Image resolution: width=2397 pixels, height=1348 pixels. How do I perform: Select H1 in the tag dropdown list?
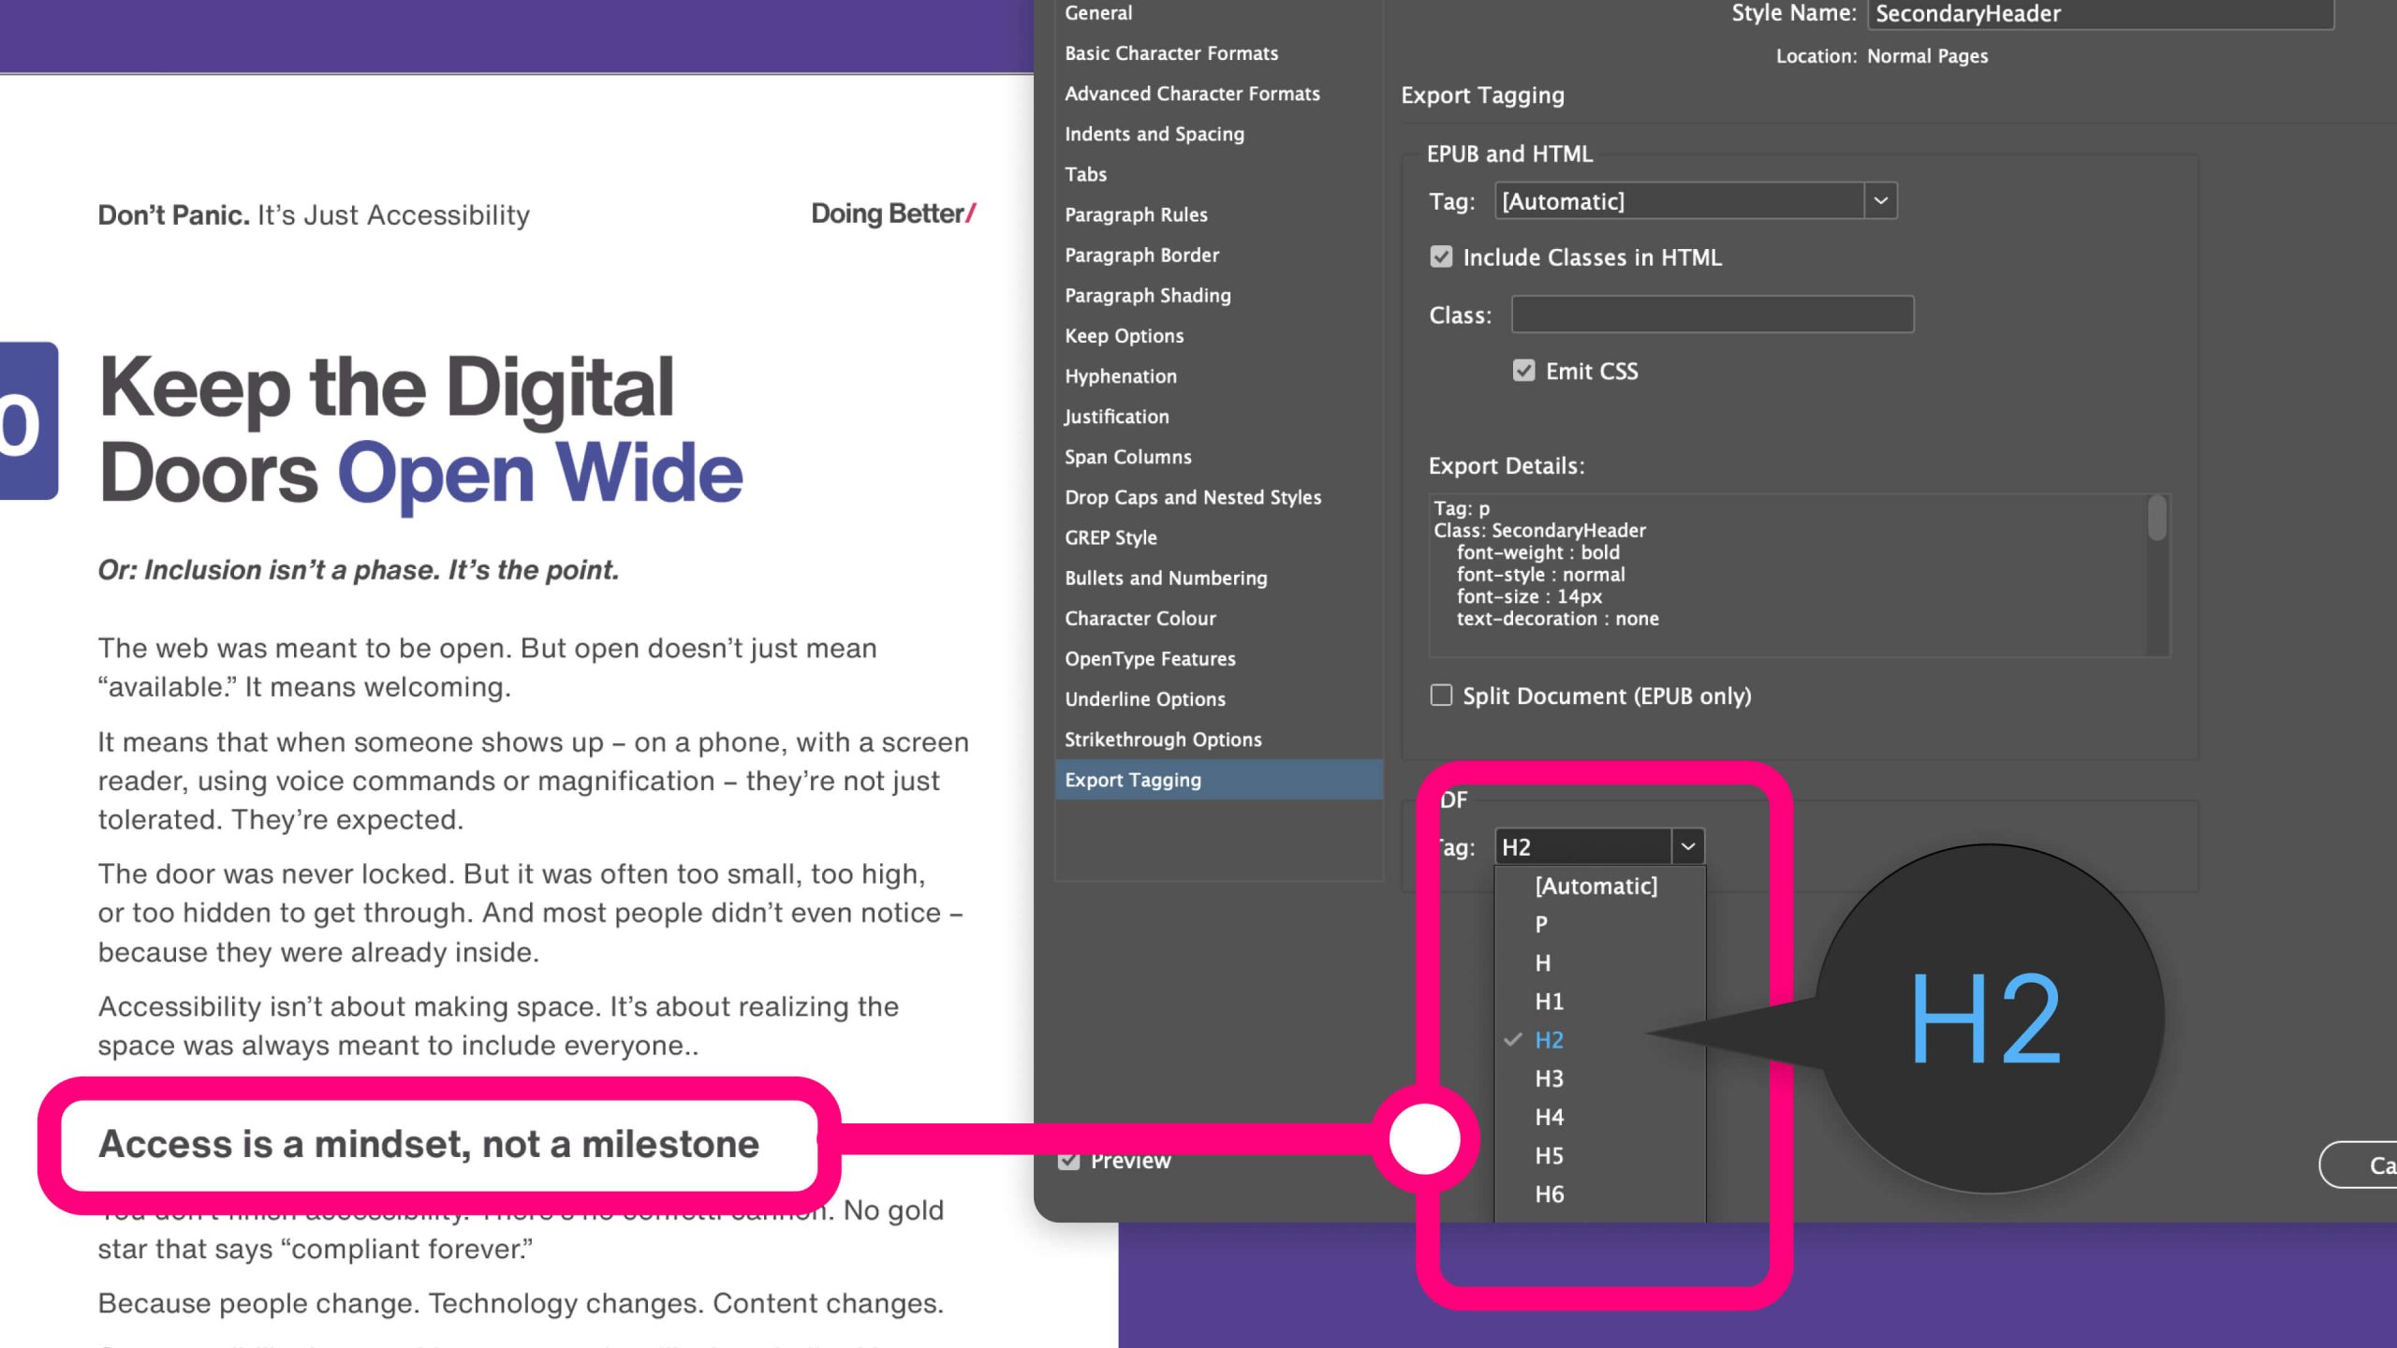[x=1549, y=1002]
